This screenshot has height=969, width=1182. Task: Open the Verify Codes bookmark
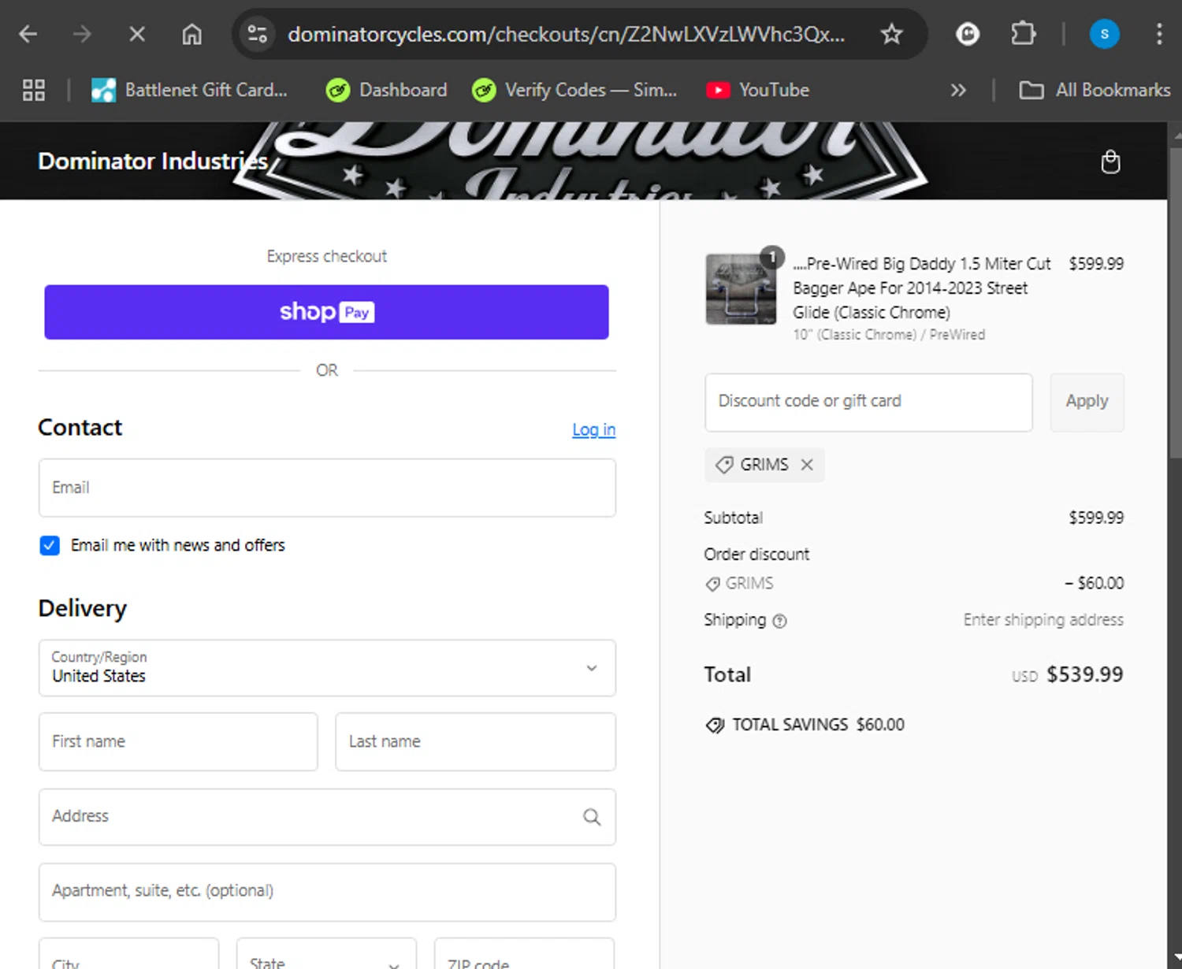pos(574,90)
